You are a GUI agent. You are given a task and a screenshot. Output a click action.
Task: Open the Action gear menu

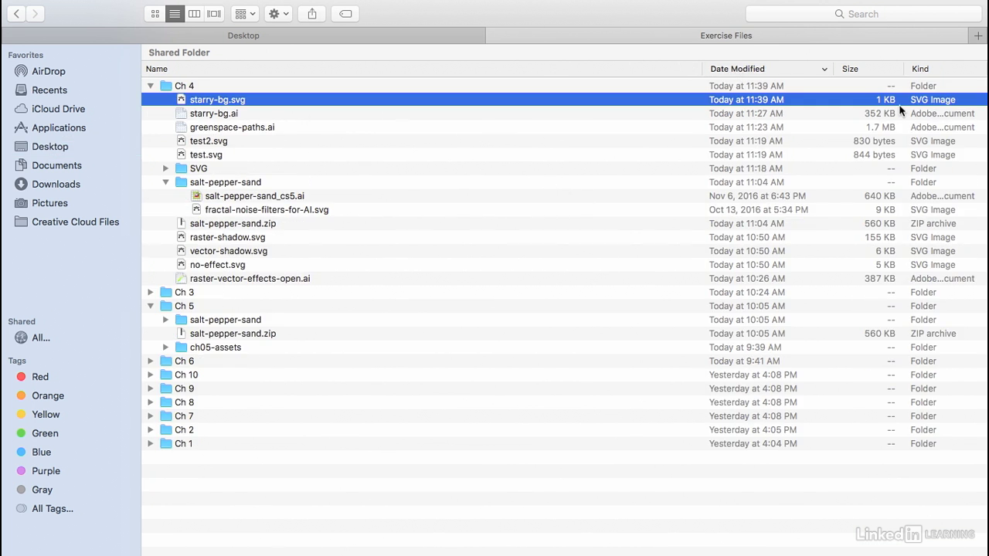coord(277,14)
